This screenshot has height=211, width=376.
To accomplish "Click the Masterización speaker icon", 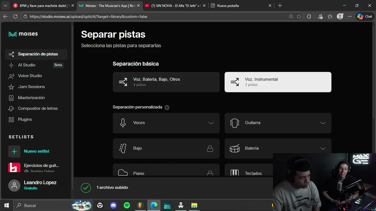I will point(11,98).
